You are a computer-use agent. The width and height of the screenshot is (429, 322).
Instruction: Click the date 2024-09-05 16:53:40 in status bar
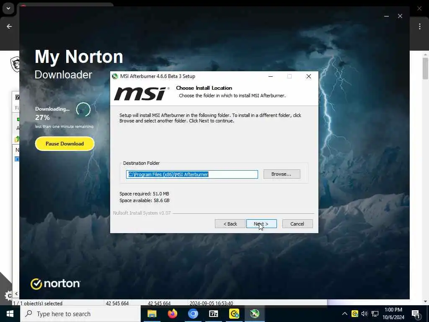[x=211, y=303]
